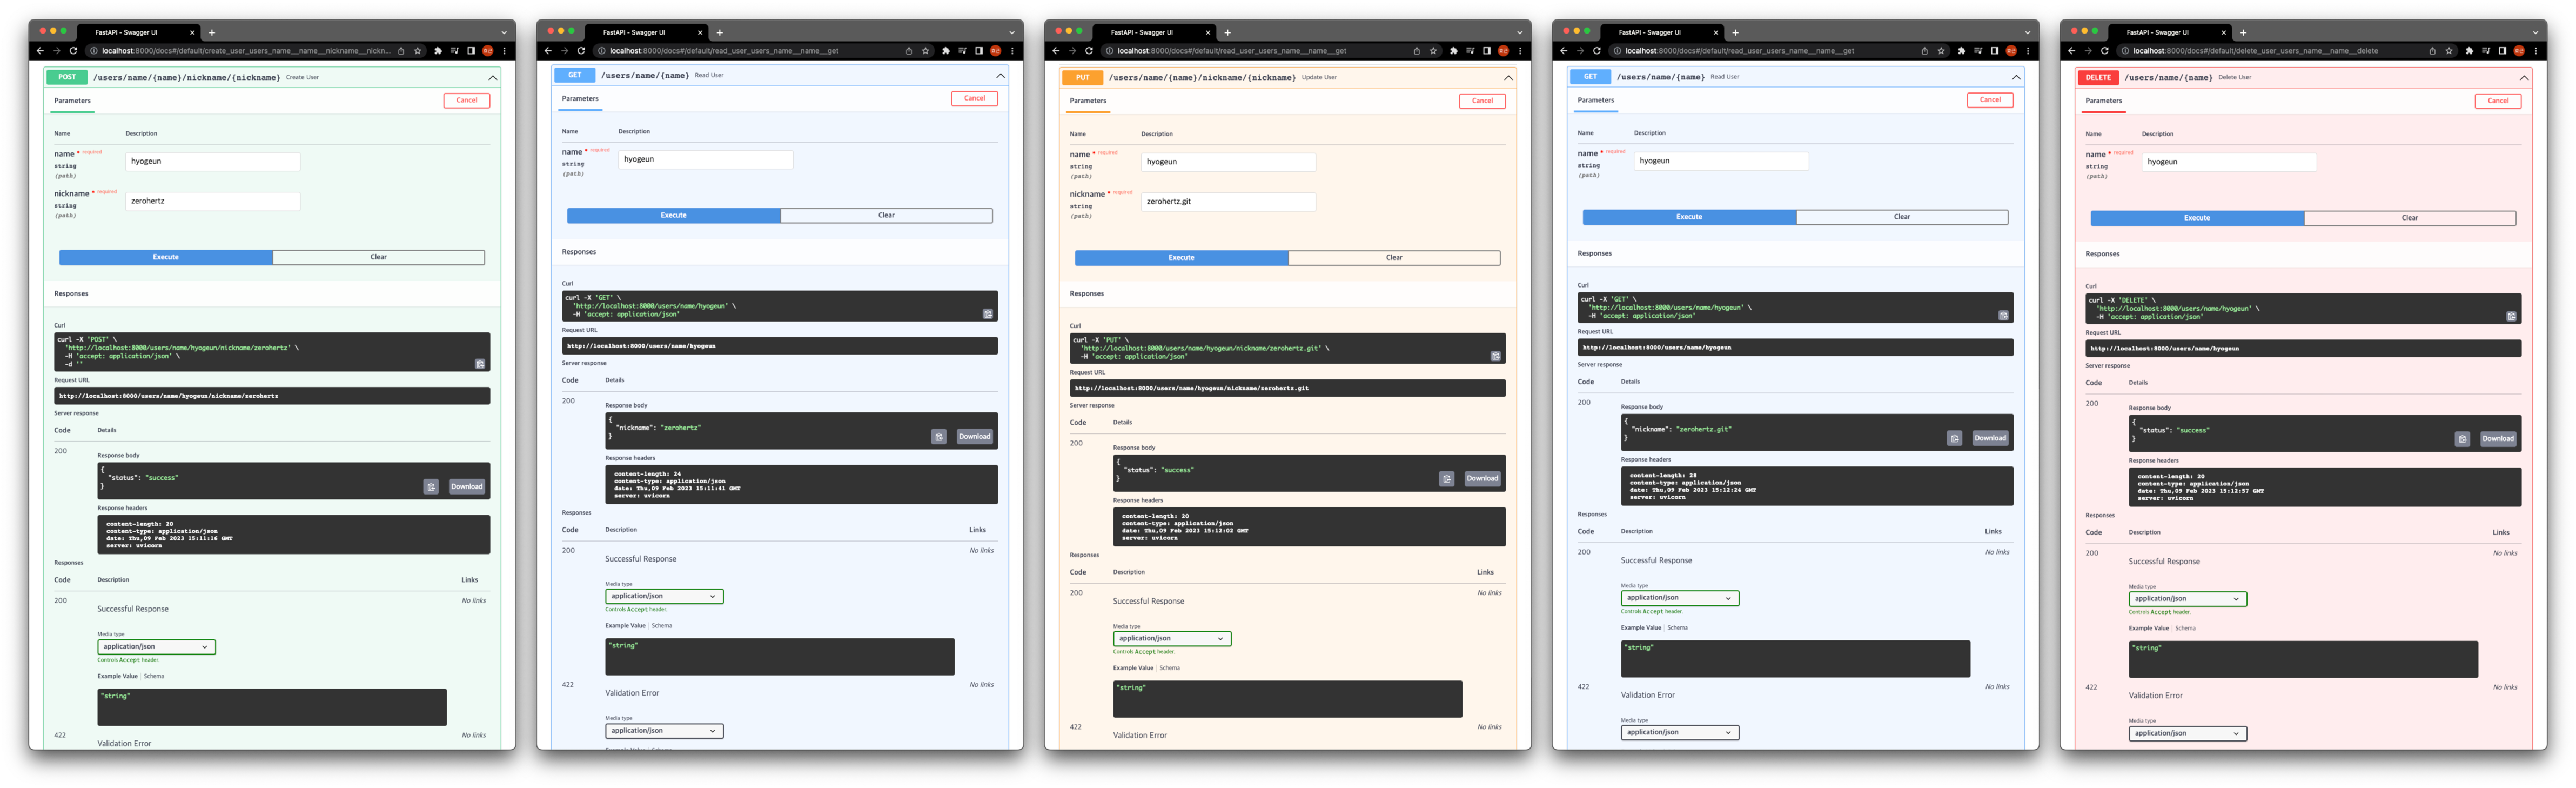Open tab search chevron in the DELETE window

(2535, 32)
